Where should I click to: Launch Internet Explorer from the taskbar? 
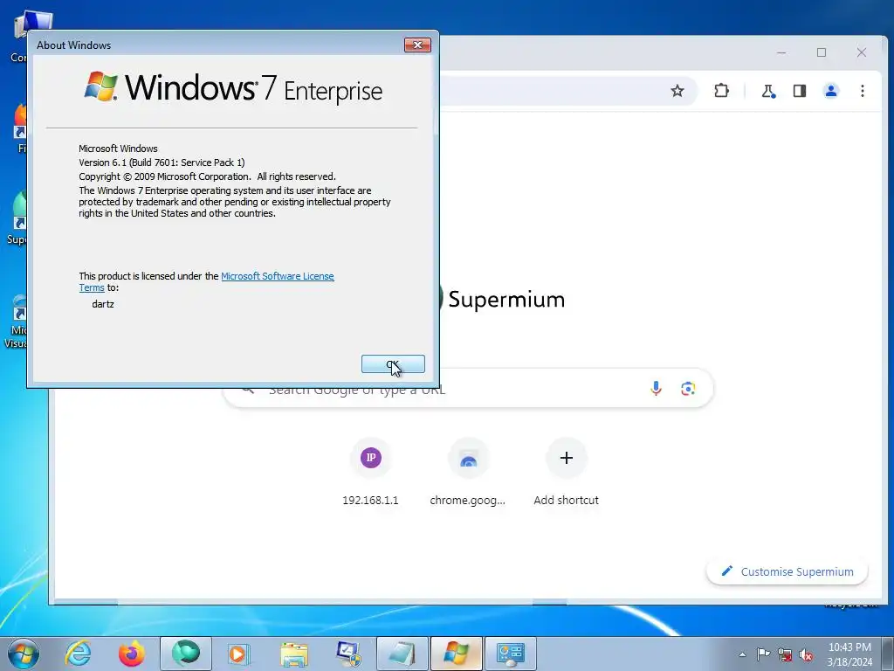78,654
